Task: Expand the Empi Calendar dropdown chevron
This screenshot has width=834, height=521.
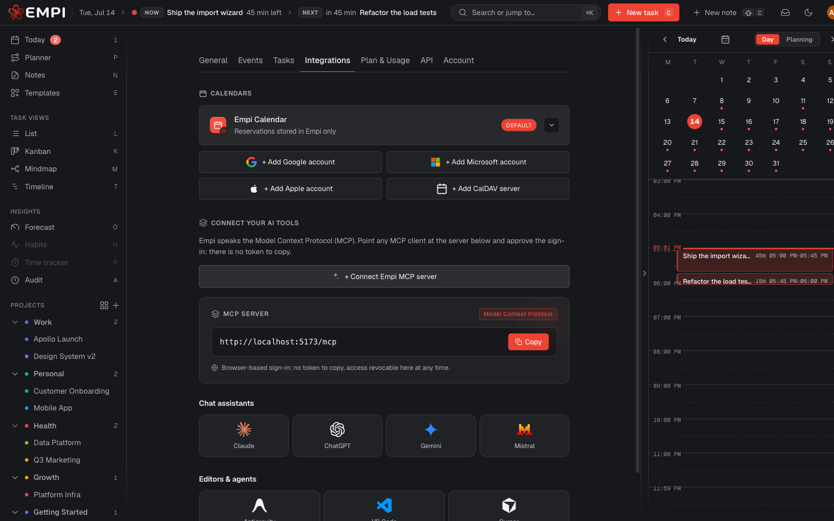Action: tap(551, 125)
